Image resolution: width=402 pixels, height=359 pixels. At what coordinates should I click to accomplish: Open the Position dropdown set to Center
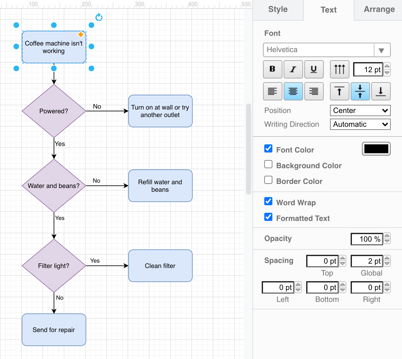tap(360, 110)
